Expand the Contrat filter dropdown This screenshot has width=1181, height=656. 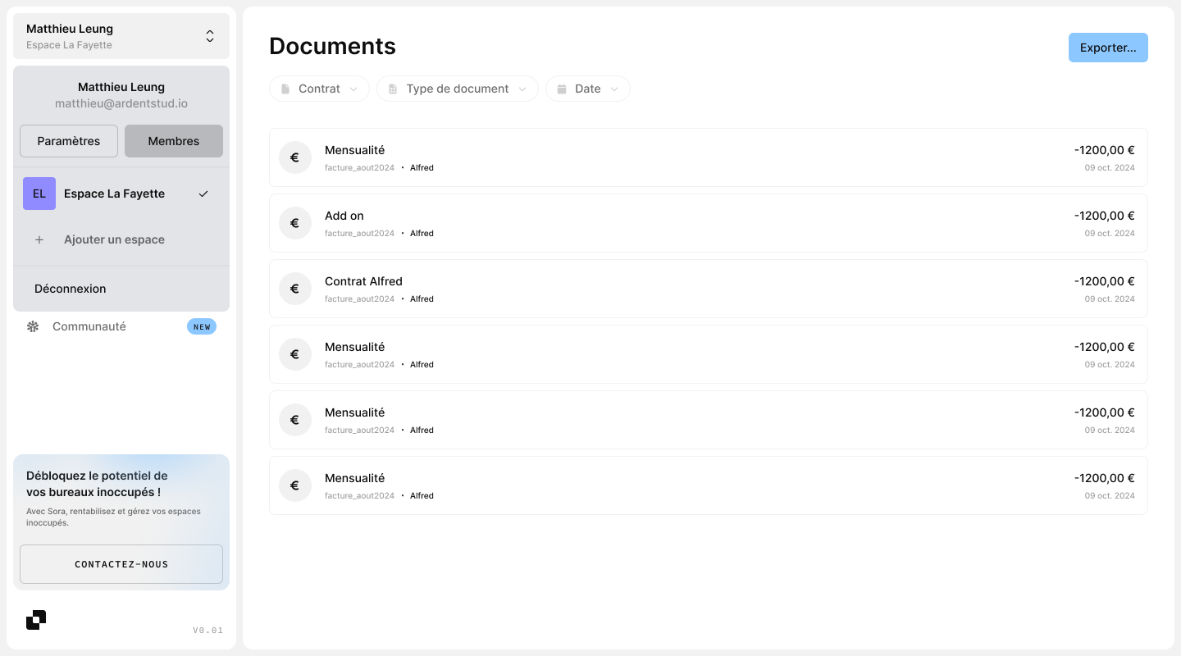[319, 89]
